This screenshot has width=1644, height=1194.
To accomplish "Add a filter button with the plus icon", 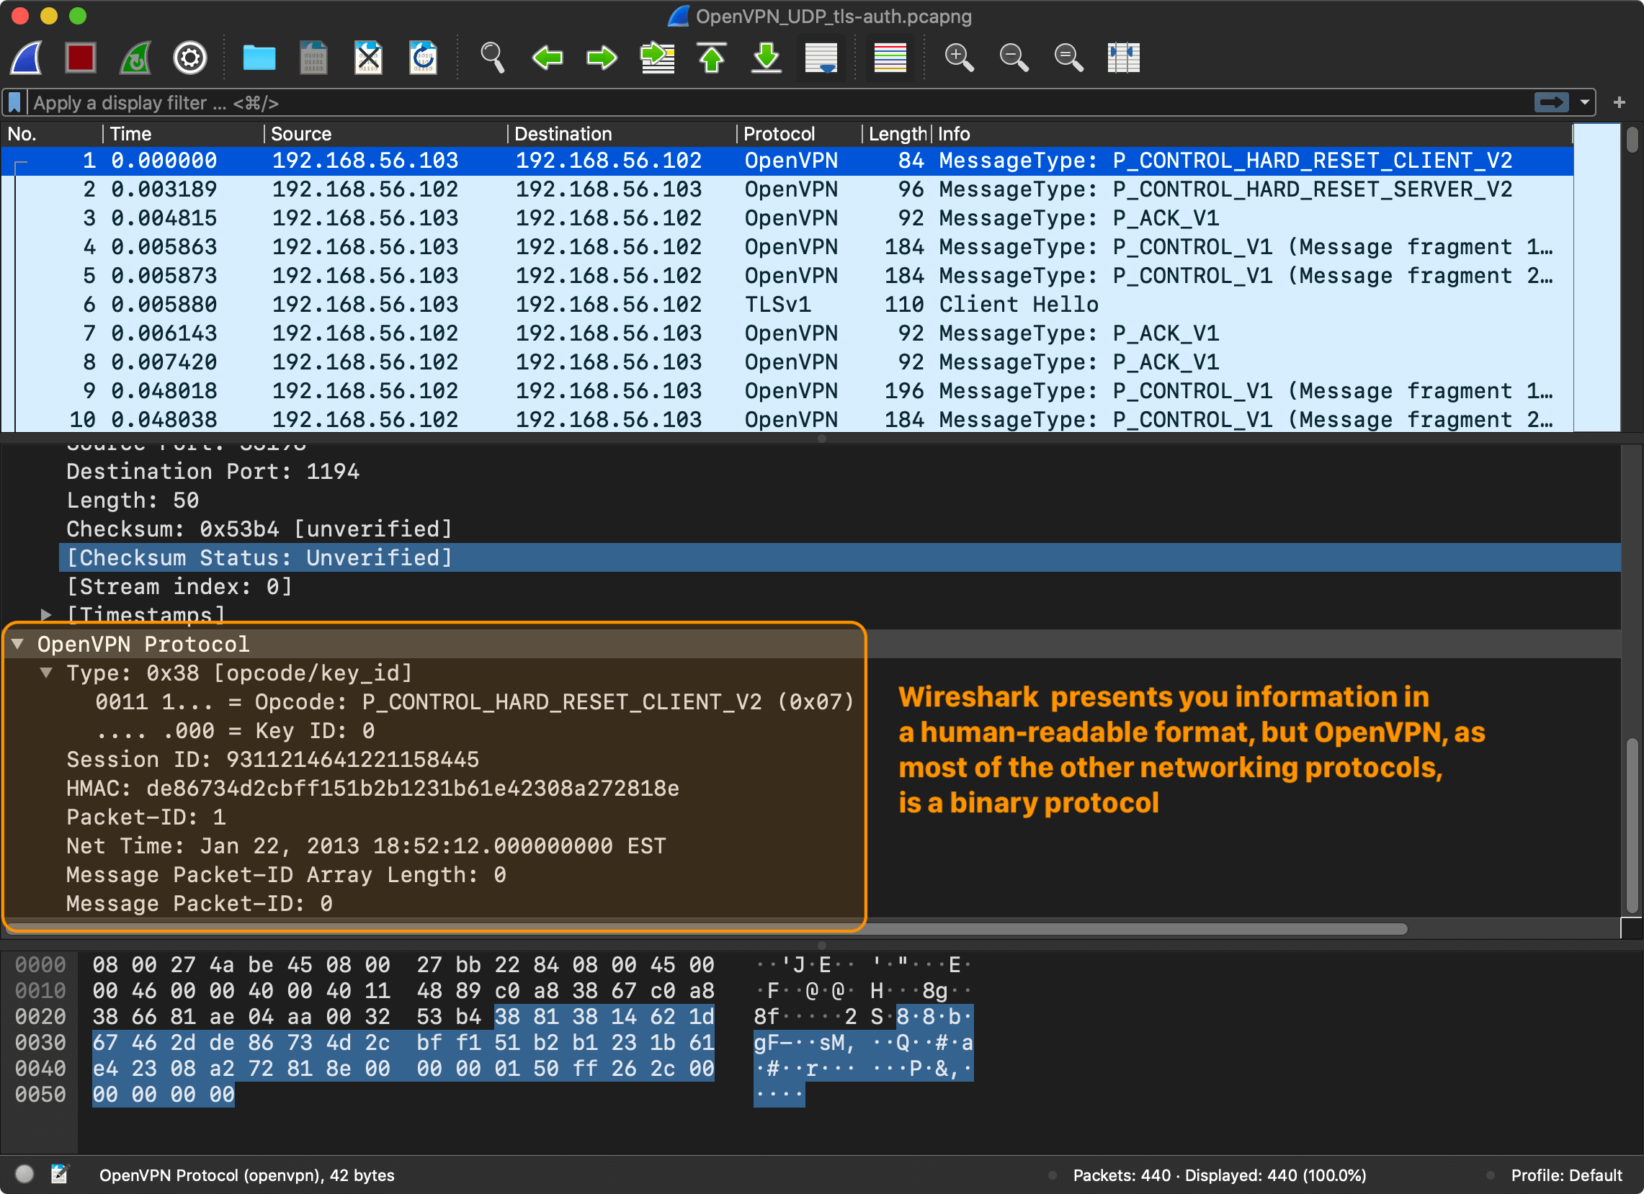I will pos(1620,103).
